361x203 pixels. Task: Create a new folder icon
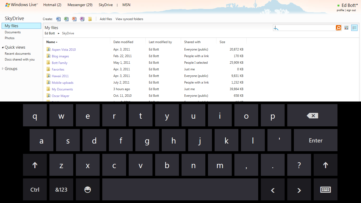[90, 19]
